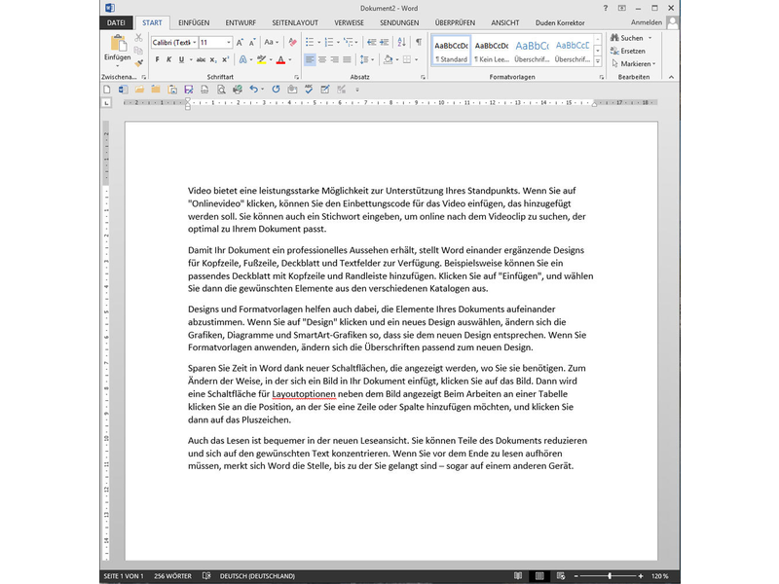Open the VERWEISE tab
This screenshot has width=779, height=584.
tap(349, 22)
